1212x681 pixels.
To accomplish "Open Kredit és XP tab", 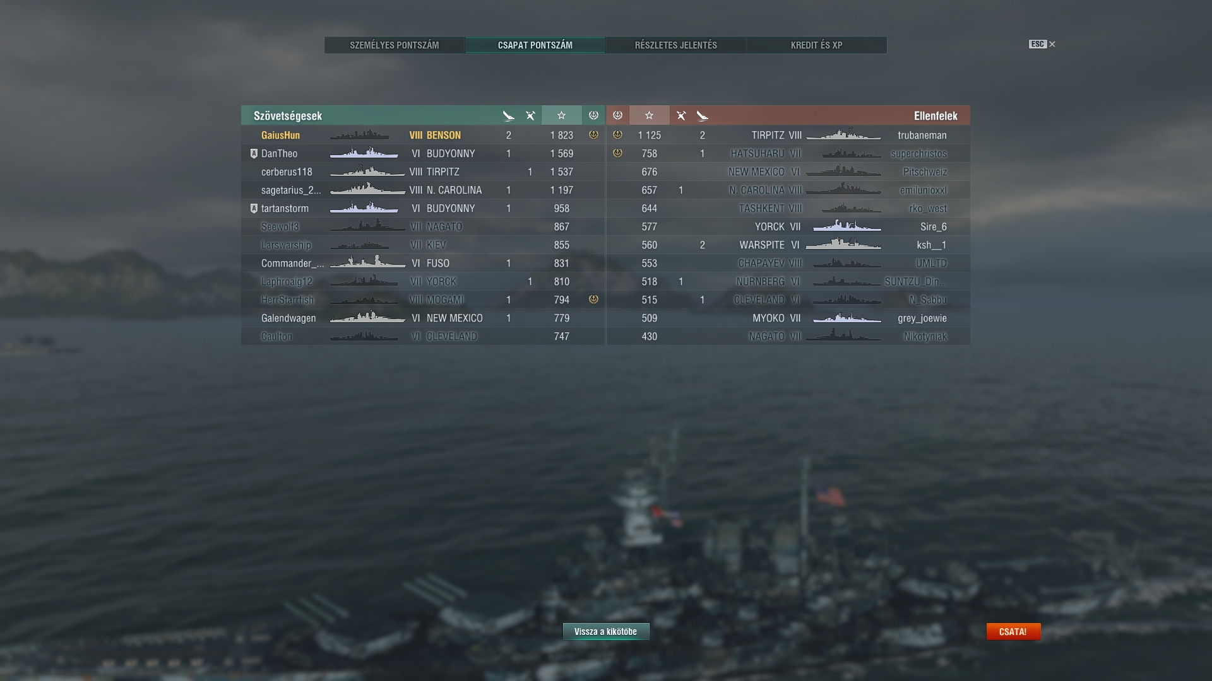I will point(817,45).
